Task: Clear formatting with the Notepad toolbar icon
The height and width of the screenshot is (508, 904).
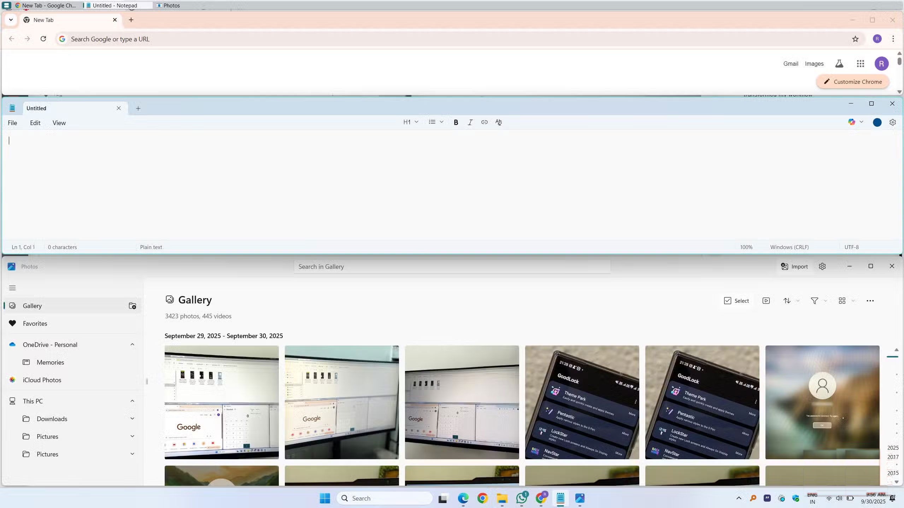Action: coord(498,122)
